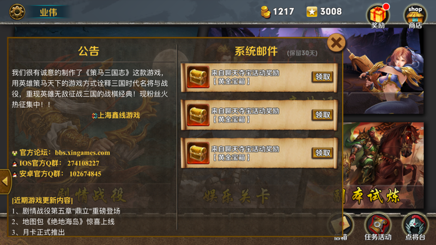This screenshot has width=436, height=245.
Task: Click the gold coins currency icon
Action: pos(265,11)
